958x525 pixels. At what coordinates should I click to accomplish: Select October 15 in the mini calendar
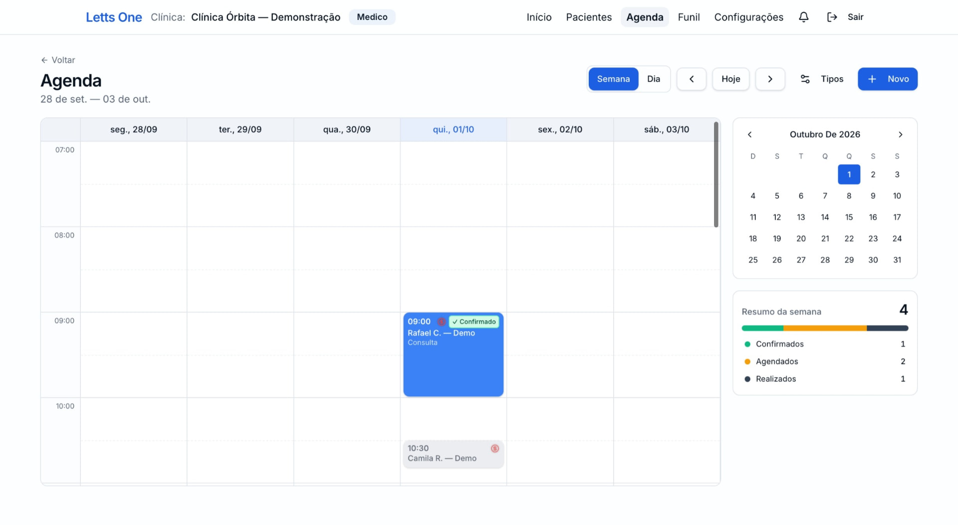point(849,217)
